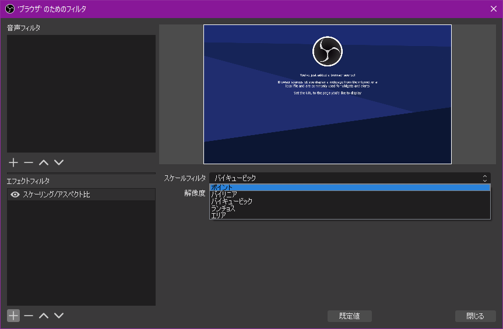Click the OBS logo in title bar

(x=10, y=9)
